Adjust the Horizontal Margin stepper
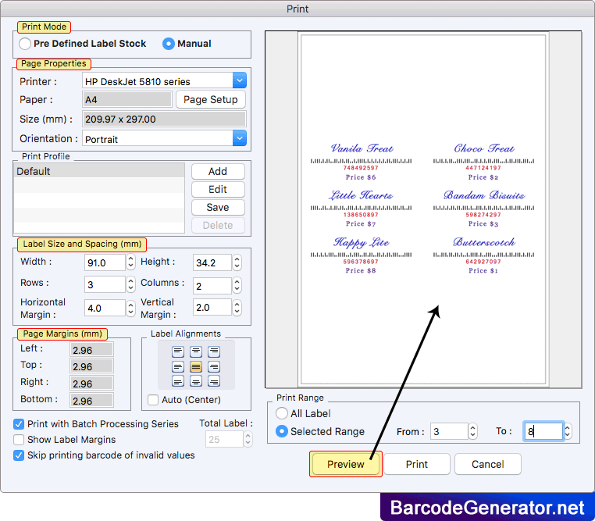595x521 pixels. (130, 308)
